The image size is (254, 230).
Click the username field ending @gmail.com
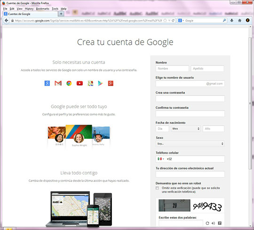point(190,84)
